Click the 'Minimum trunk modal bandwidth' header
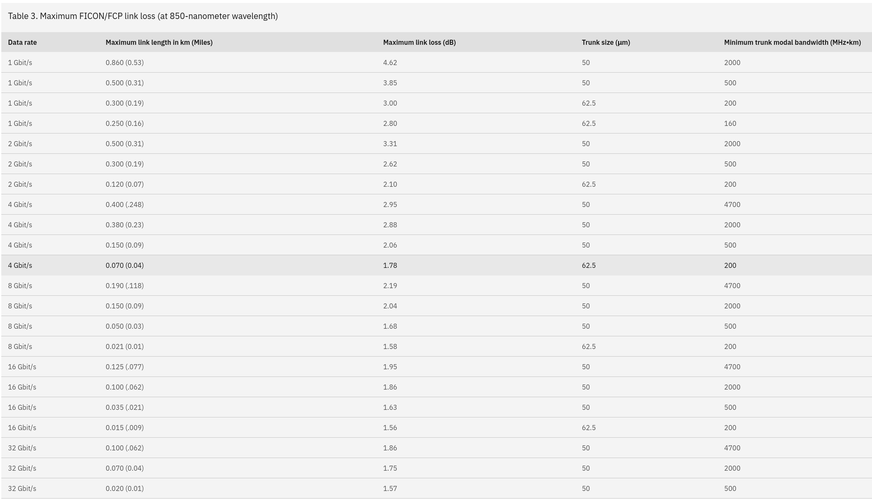The image size is (872, 499). coord(792,42)
